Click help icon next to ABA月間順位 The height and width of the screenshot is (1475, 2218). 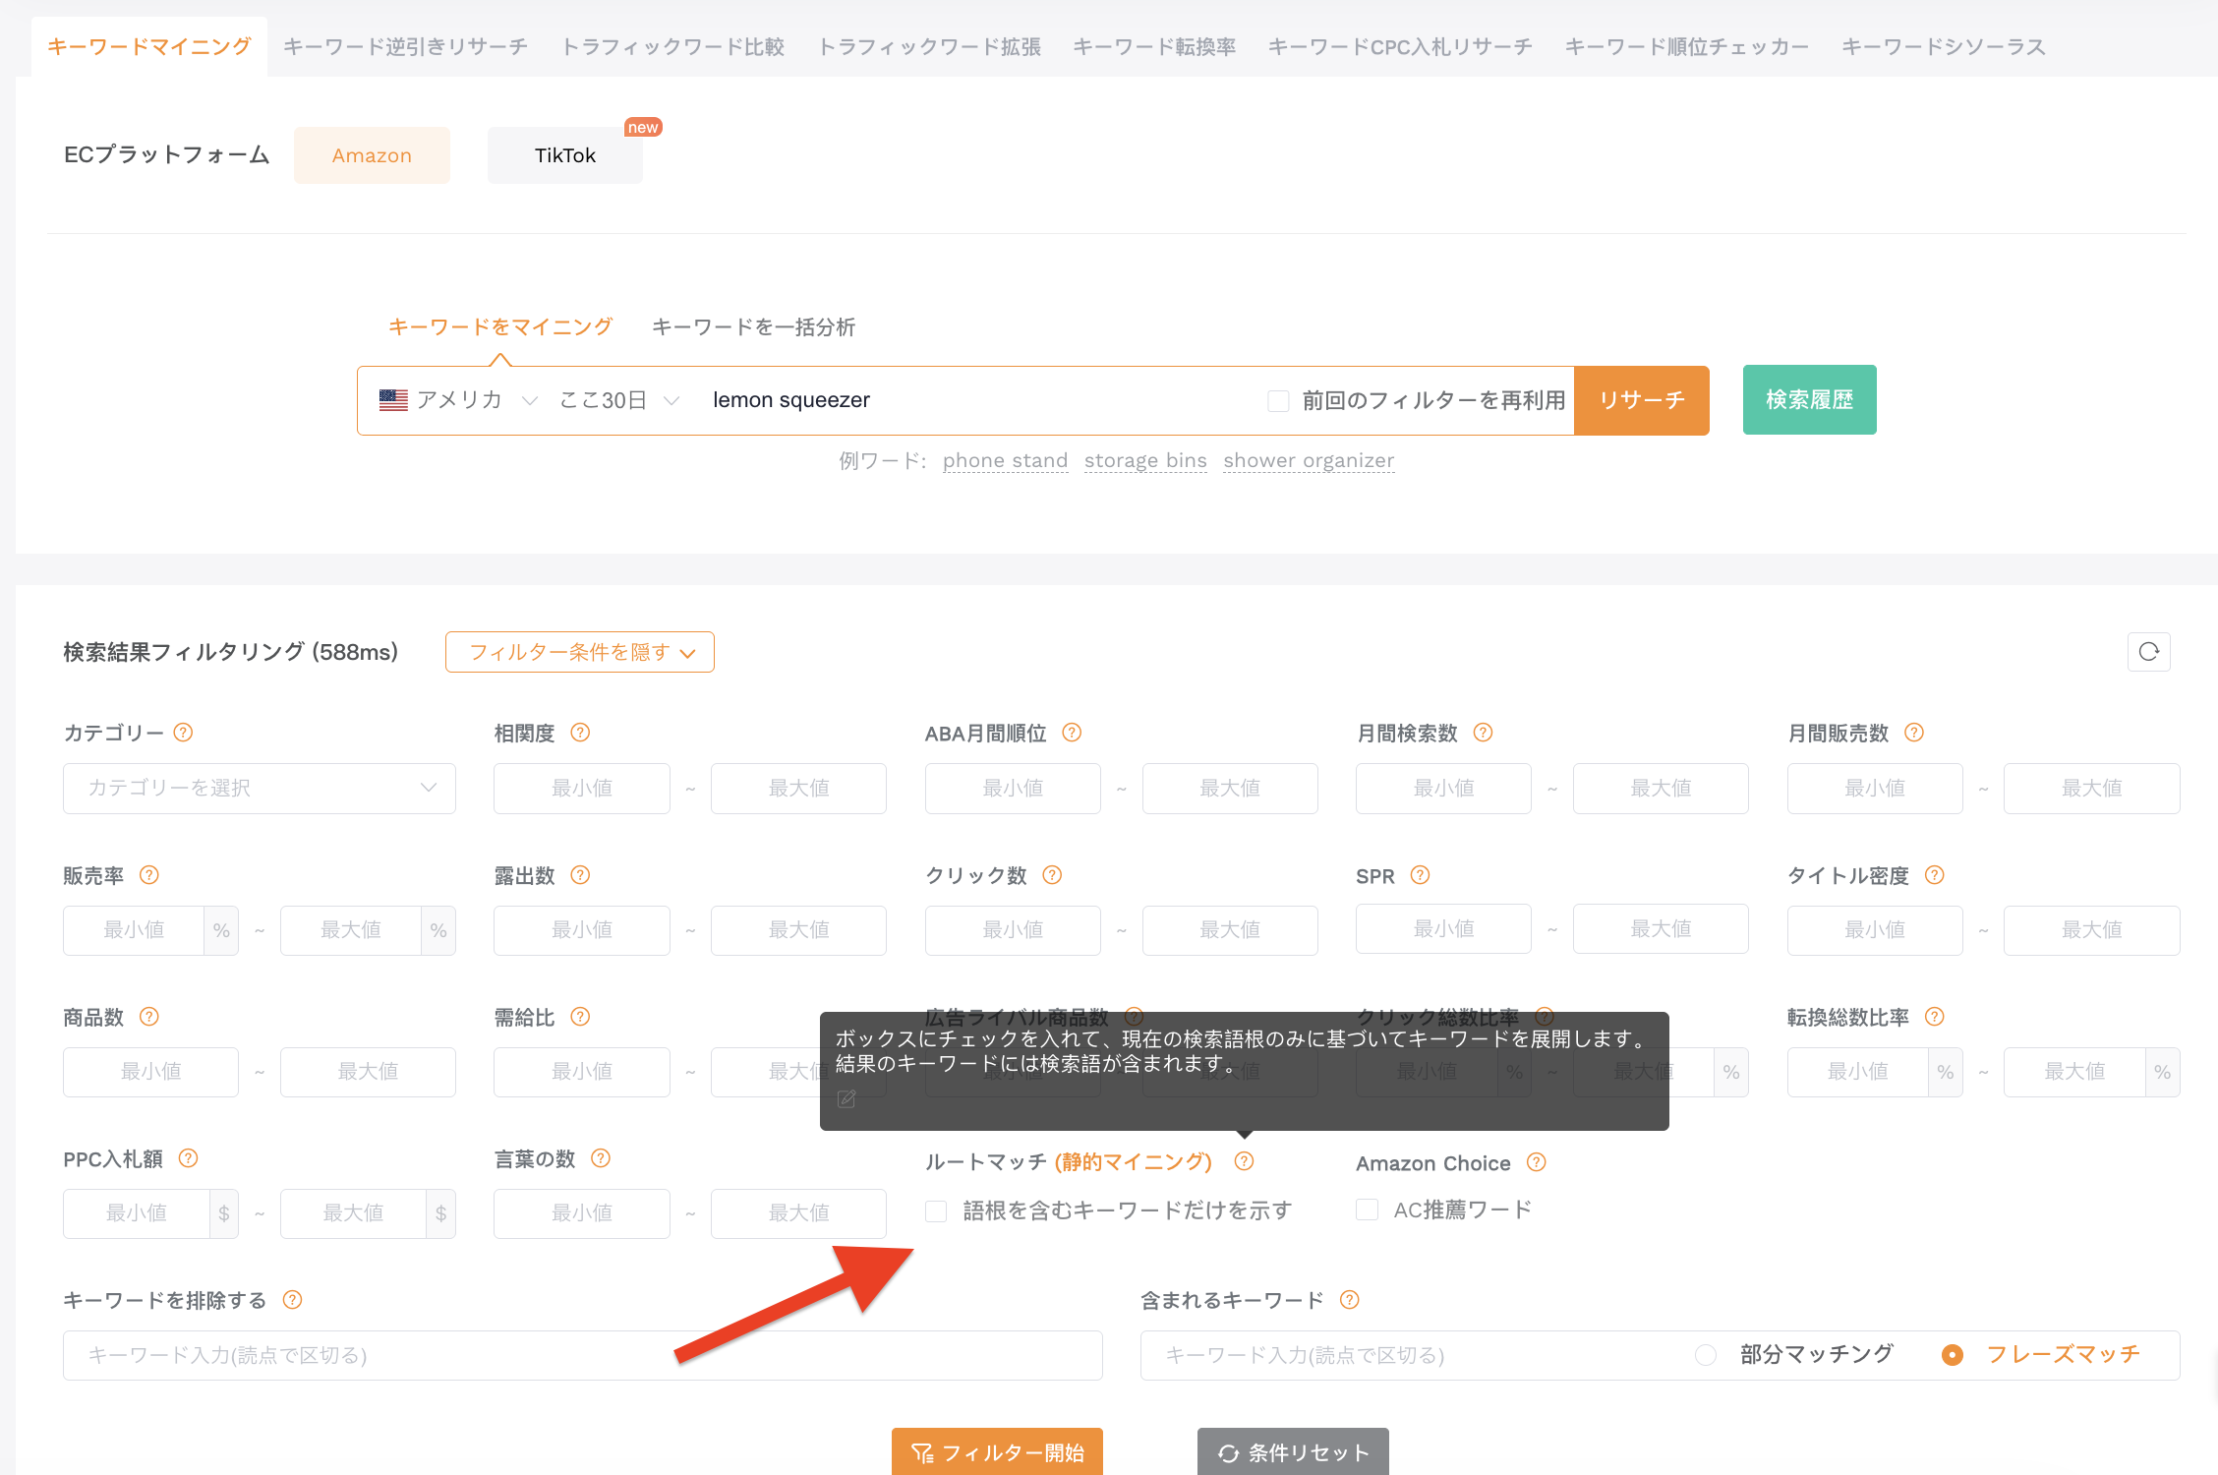(1072, 733)
